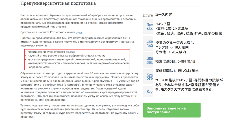The width and height of the screenshot is (226, 126).
Task: Click the paragraph starting "Обучение в Институте проходит"
Action: [x=80, y=86]
